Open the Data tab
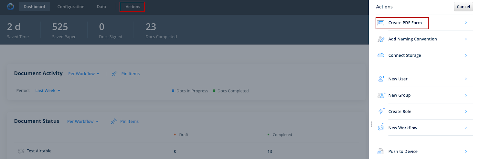The width and height of the screenshot is (480, 159). [101, 7]
